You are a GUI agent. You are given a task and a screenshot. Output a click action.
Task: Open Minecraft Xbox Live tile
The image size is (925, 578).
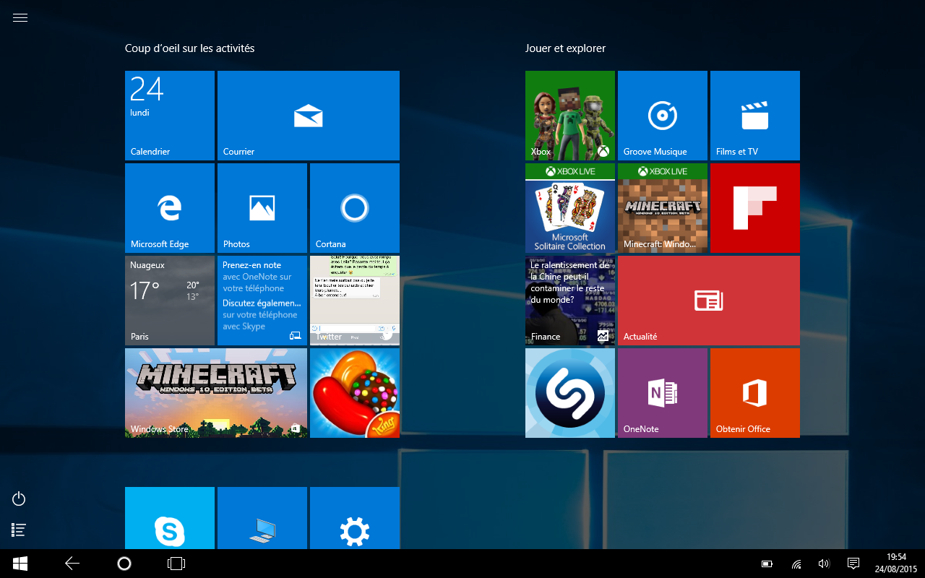pyautogui.click(x=663, y=208)
